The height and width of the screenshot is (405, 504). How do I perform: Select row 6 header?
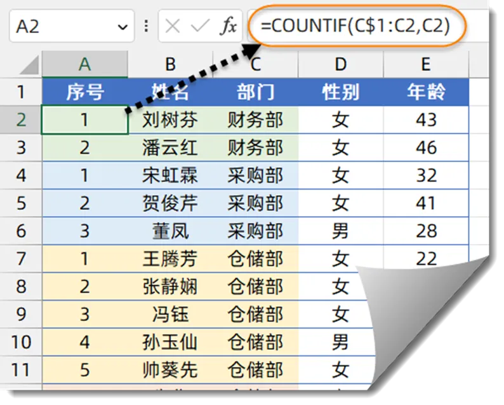click(x=21, y=231)
